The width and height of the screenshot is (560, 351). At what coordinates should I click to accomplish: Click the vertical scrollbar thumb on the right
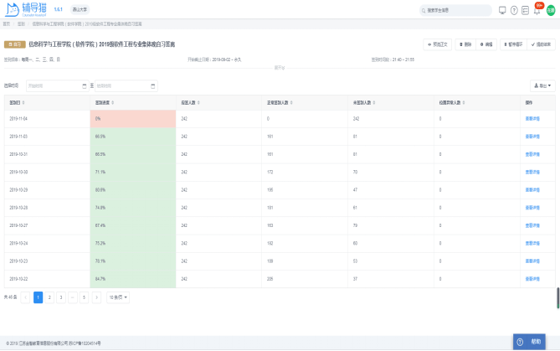pos(557,298)
